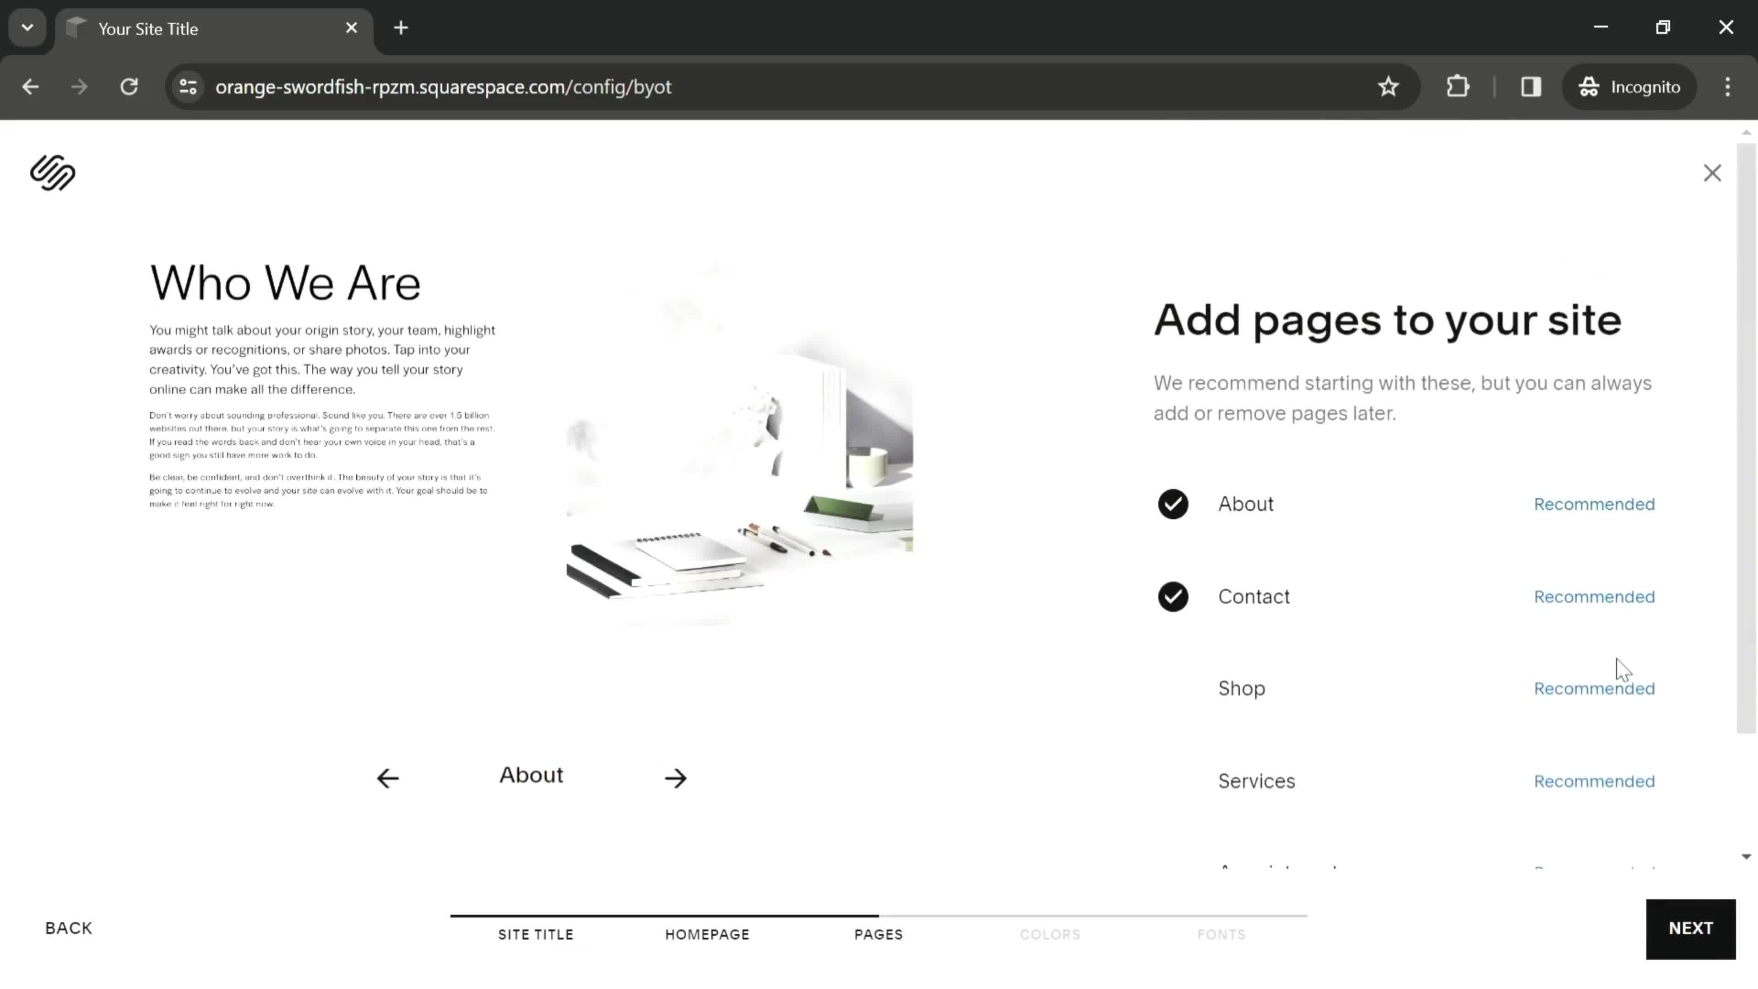
Task: Click the Incognito mode icon
Action: click(1589, 86)
